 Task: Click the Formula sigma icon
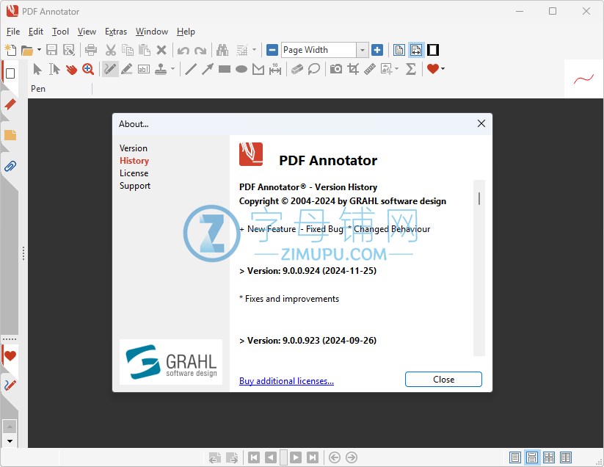pos(411,69)
